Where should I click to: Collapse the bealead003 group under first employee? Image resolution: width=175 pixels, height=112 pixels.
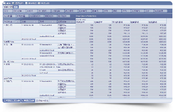point(41,25)
